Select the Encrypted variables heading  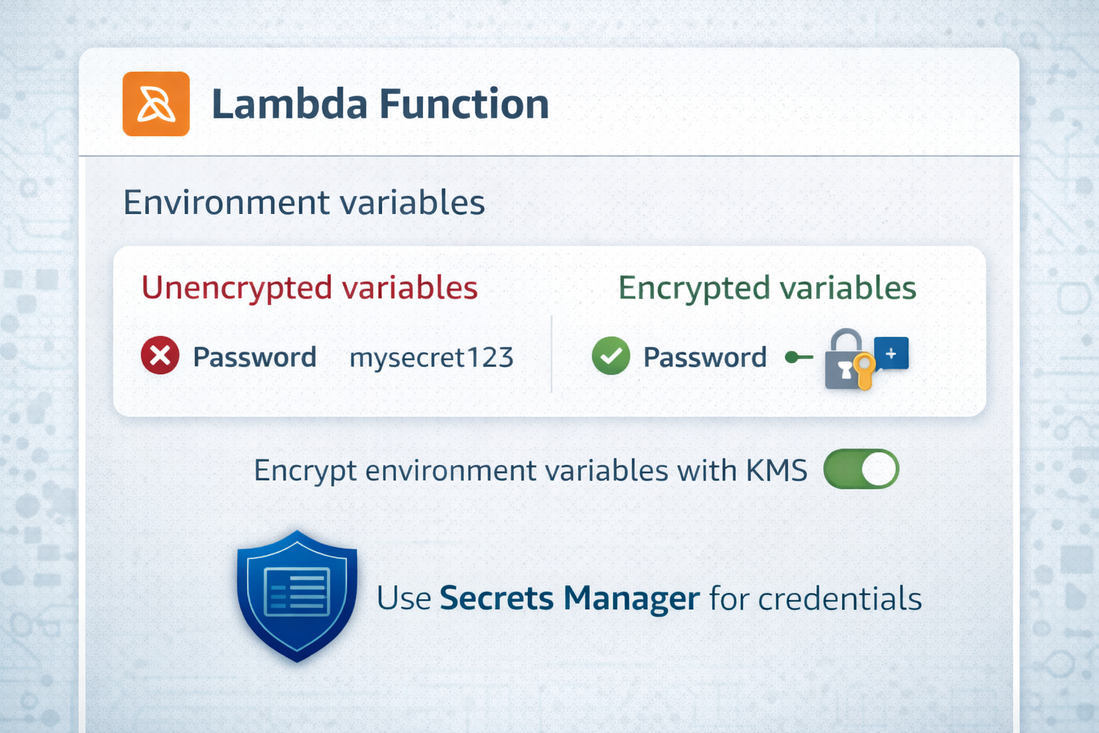767,288
